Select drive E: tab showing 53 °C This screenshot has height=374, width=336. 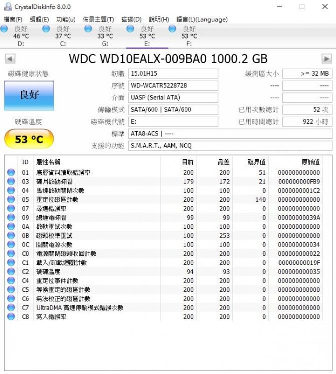pyautogui.click(x=147, y=36)
